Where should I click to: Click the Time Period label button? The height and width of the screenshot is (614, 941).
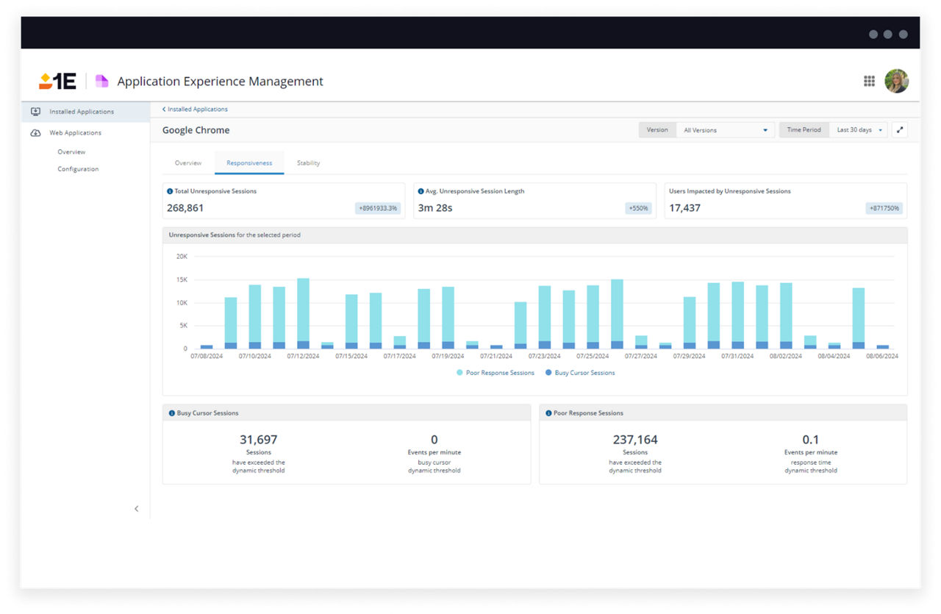804,130
